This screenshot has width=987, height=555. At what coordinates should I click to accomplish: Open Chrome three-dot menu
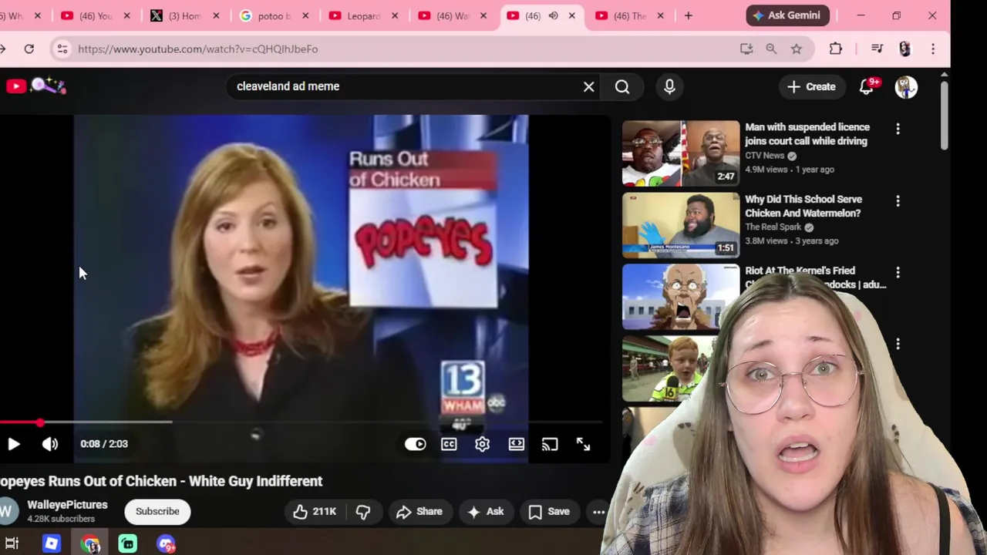click(x=933, y=49)
